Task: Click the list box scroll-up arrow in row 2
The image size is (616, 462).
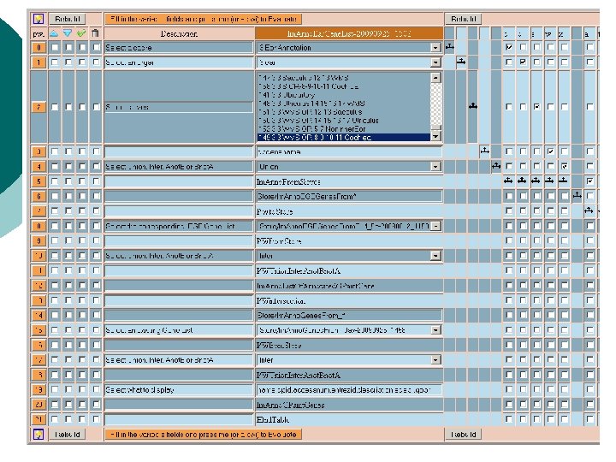Action: pyautogui.click(x=435, y=77)
